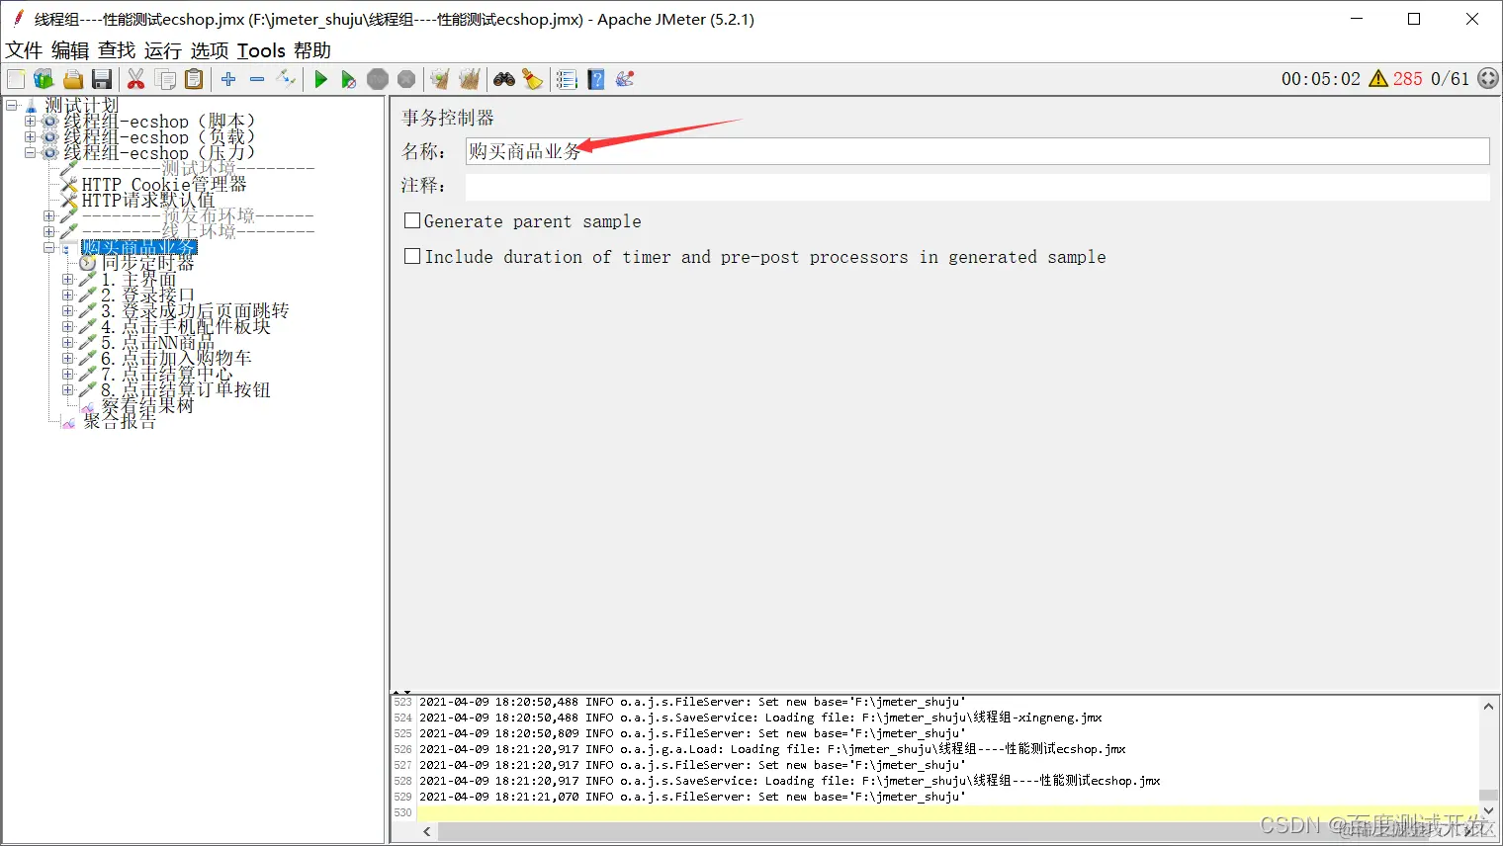The width and height of the screenshot is (1503, 846).
Task: Open the 文件 menu
Action: tap(24, 50)
